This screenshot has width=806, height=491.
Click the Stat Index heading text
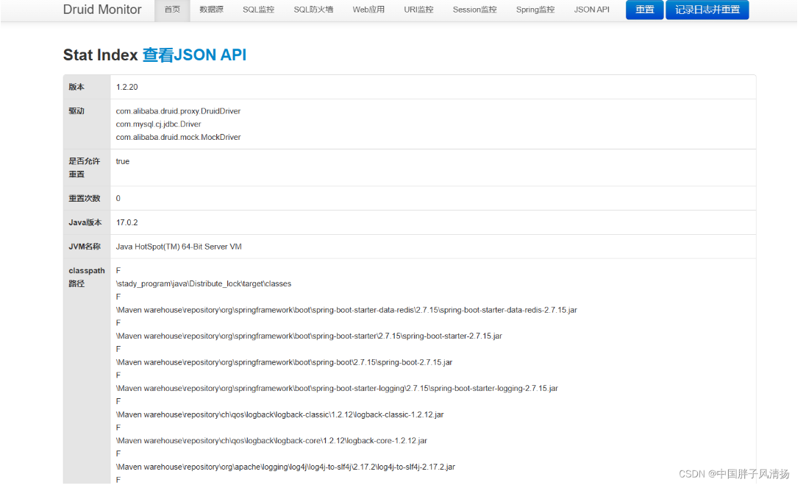[x=100, y=54]
